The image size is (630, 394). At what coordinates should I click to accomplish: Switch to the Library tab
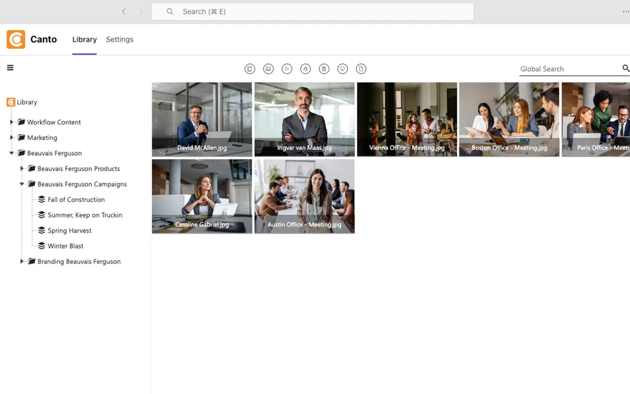pyautogui.click(x=84, y=39)
